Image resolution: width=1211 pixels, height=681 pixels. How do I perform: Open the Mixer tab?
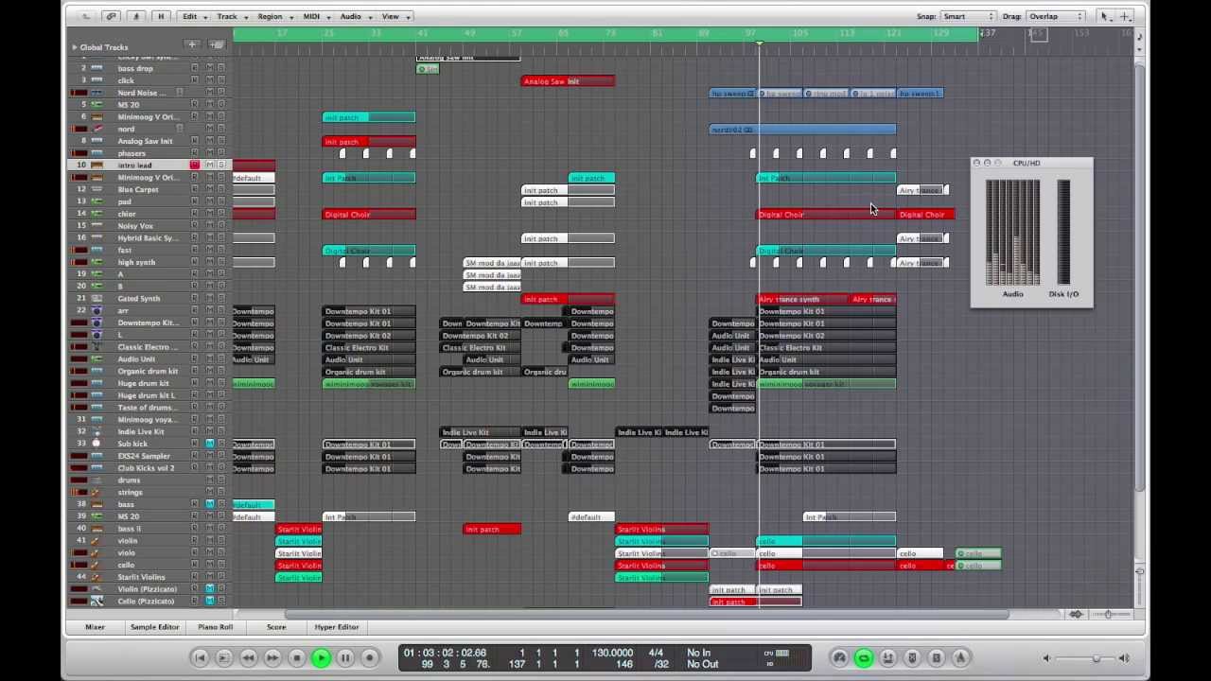[x=95, y=626]
